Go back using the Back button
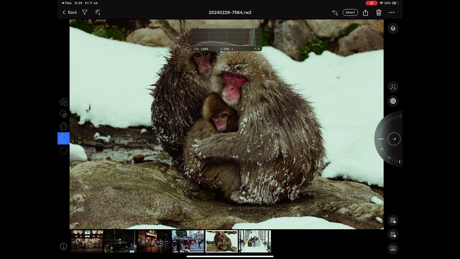Screen dimensions: 460x259 click(70, 12)
